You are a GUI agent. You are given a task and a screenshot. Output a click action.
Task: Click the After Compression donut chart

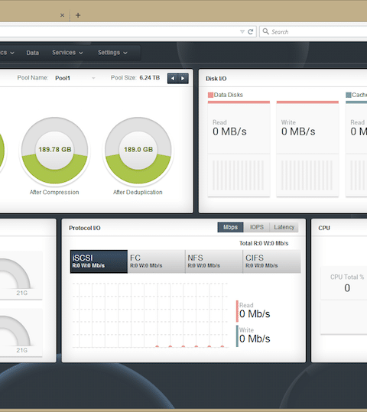coord(55,151)
